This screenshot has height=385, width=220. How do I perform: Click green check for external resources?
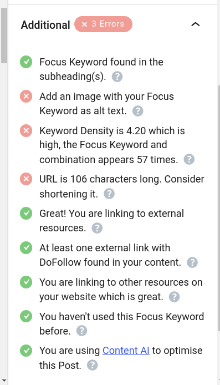pos(26,214)
